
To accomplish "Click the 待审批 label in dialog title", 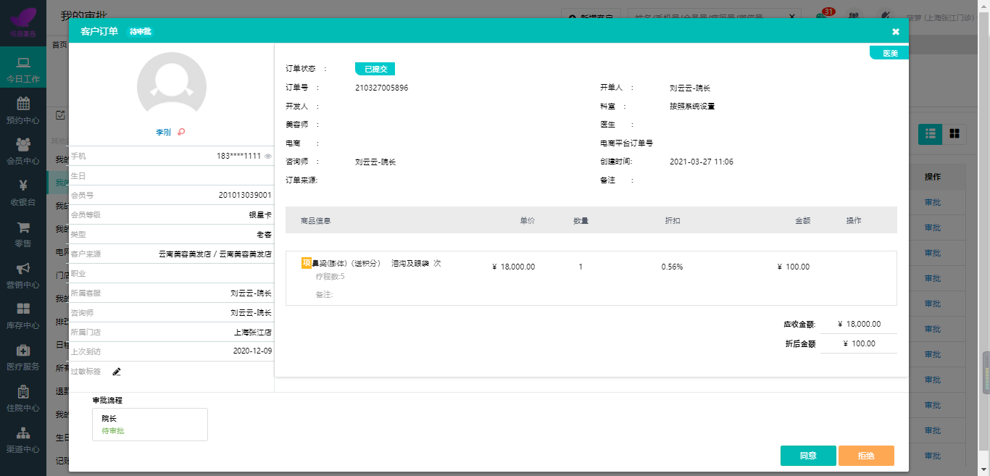I will 141,32.
